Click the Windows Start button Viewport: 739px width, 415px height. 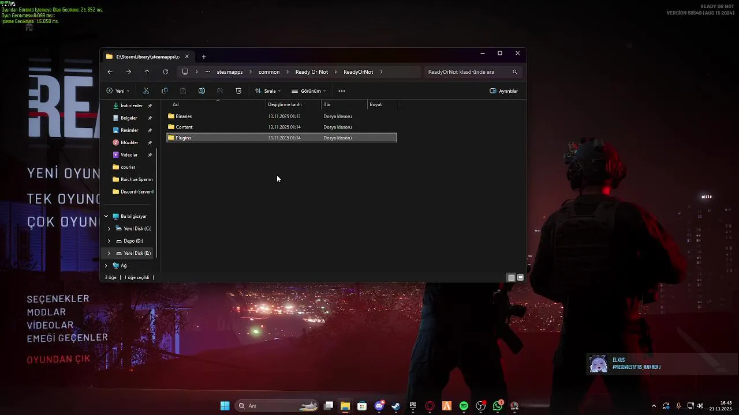(225, 406)
